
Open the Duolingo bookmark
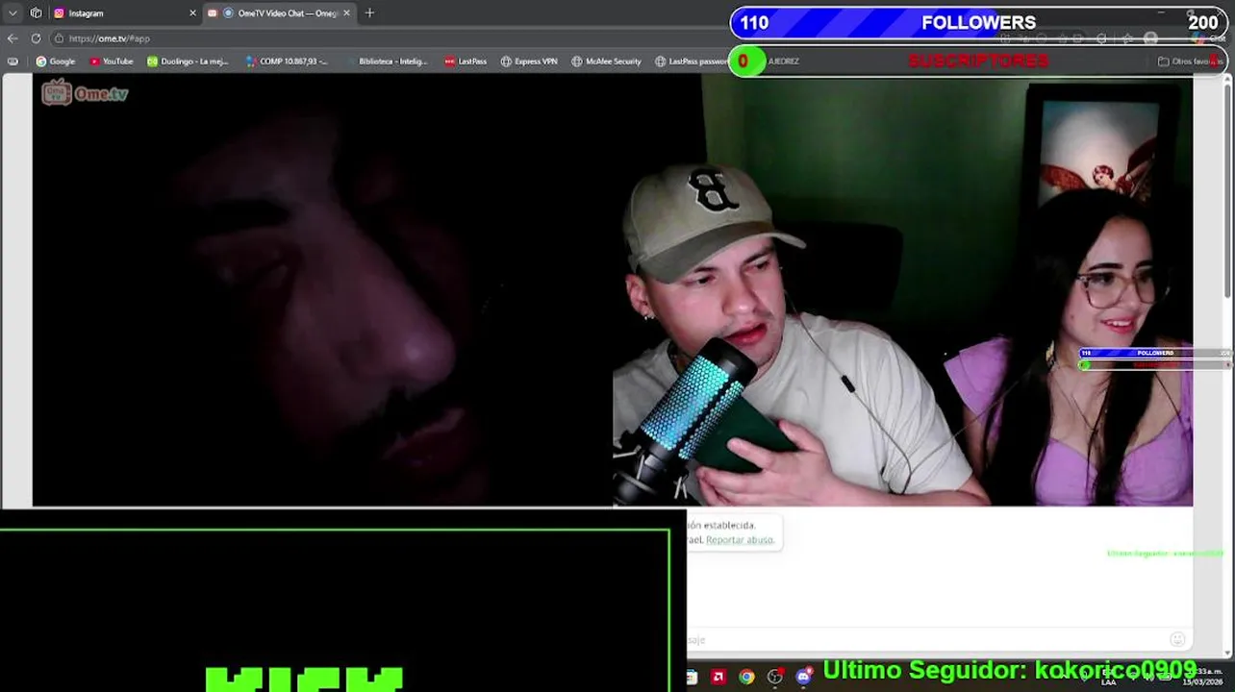(x=188, y=62)
